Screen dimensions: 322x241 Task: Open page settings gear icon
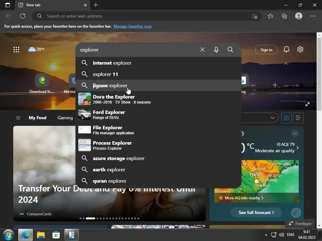click(300, 49)
